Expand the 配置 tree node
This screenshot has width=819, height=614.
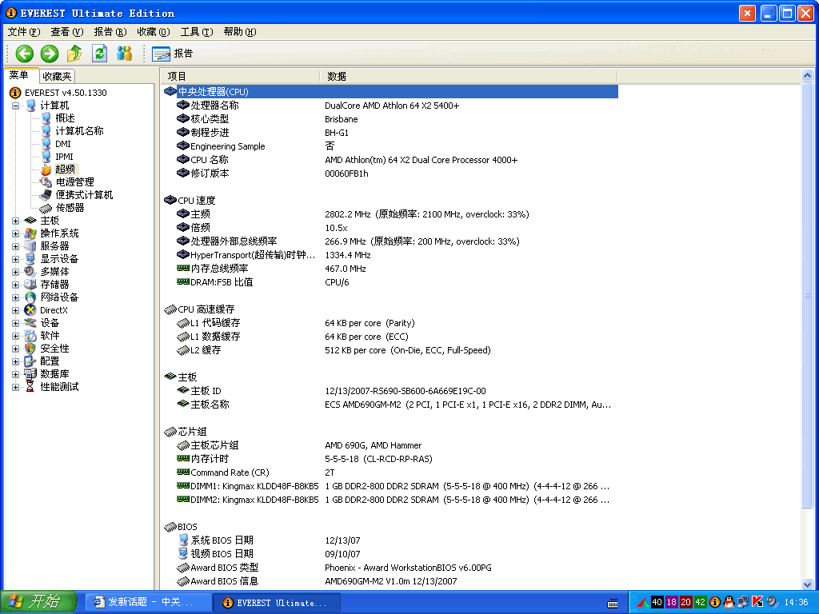click(16, 361)
